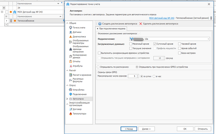Viewport: 216px width, 134px height.
Task: Enable the Месячный архив checkbox
Action: (x=131, y=44)
